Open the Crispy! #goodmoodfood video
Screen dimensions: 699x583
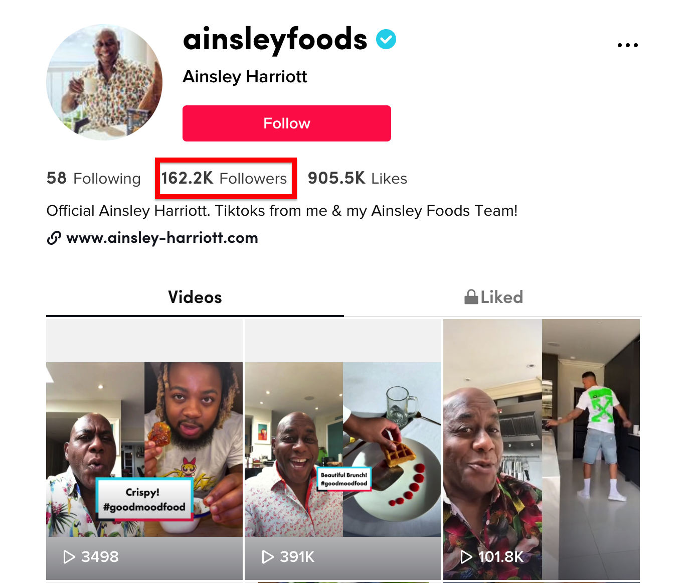coord(144,450)
